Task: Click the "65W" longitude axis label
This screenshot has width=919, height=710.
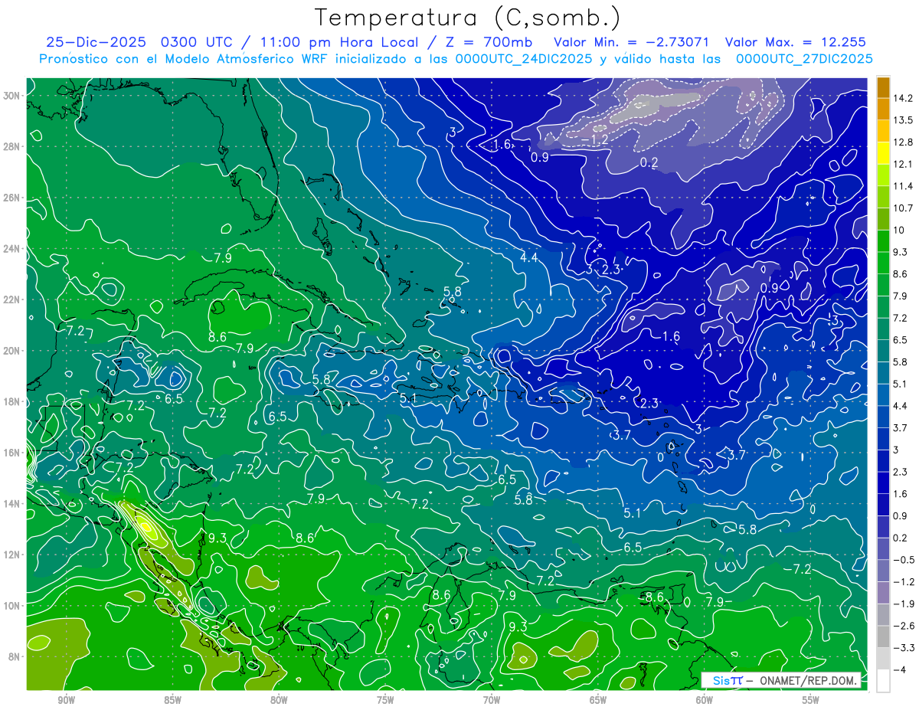Action: coord(598,700)
